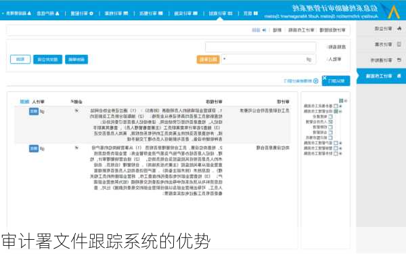Click the 审计工作底稿 breadcrumb
Screen dimensions: 406x254
pyautogui.click(x=301, y=30)
